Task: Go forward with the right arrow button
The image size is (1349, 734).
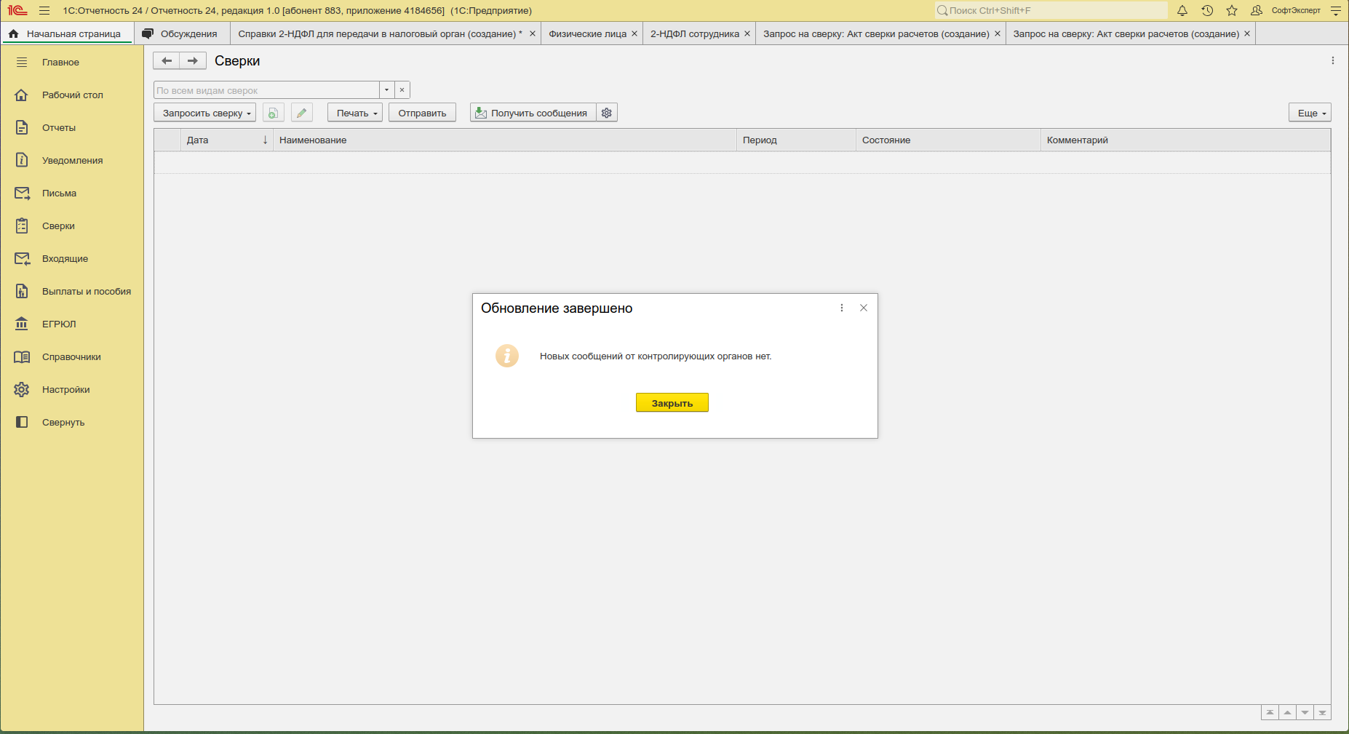Action: tap(193, 61)
